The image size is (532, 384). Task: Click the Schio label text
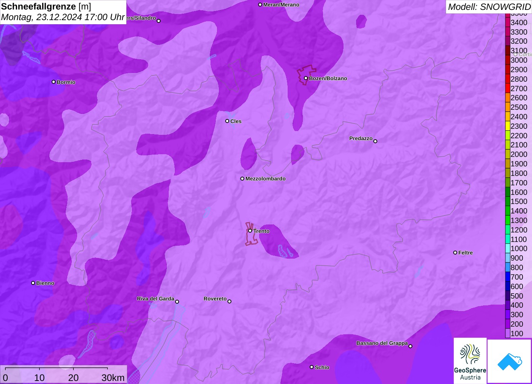322,367
